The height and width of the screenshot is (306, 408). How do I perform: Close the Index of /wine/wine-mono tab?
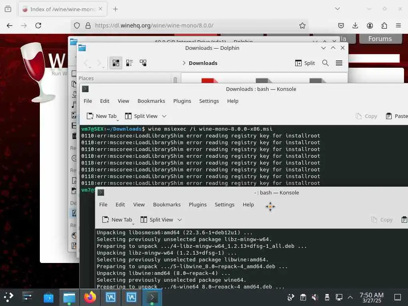[100, 9]
